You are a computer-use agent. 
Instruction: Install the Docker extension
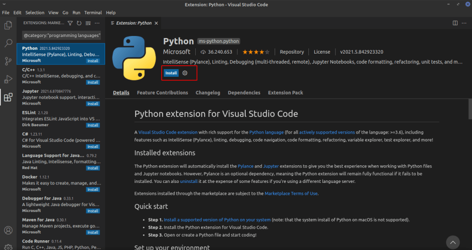pyautogui.click(x=93, y=189)
